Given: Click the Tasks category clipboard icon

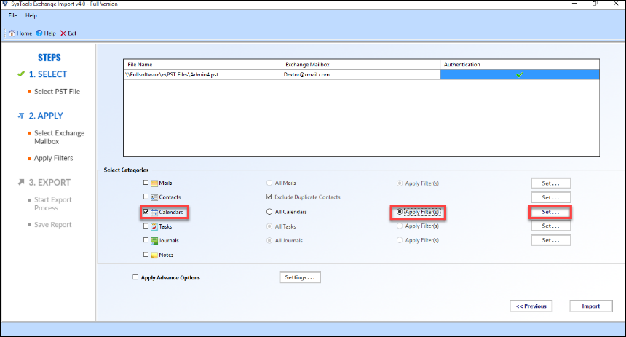Looking at the screenshot, I should 154,227.
